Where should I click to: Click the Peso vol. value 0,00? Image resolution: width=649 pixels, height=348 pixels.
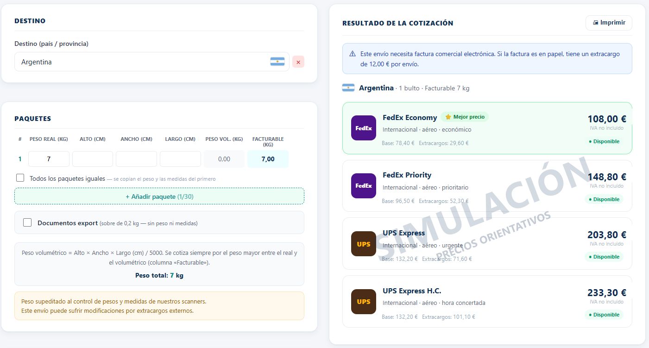[224, 159]
